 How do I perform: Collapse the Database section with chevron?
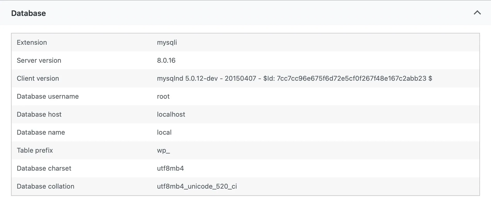477,13
